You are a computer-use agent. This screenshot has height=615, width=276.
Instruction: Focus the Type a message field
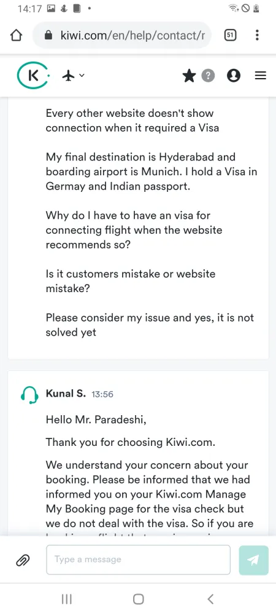[x=139, y=560]
